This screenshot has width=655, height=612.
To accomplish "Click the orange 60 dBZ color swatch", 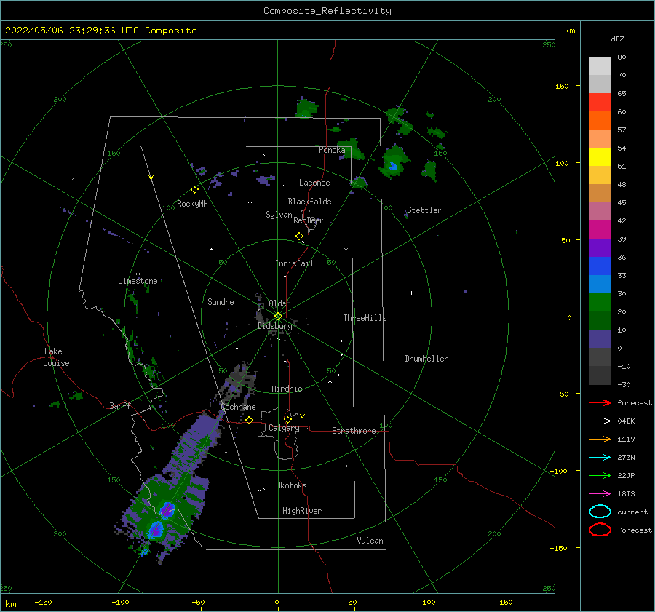I will point(600,120).
